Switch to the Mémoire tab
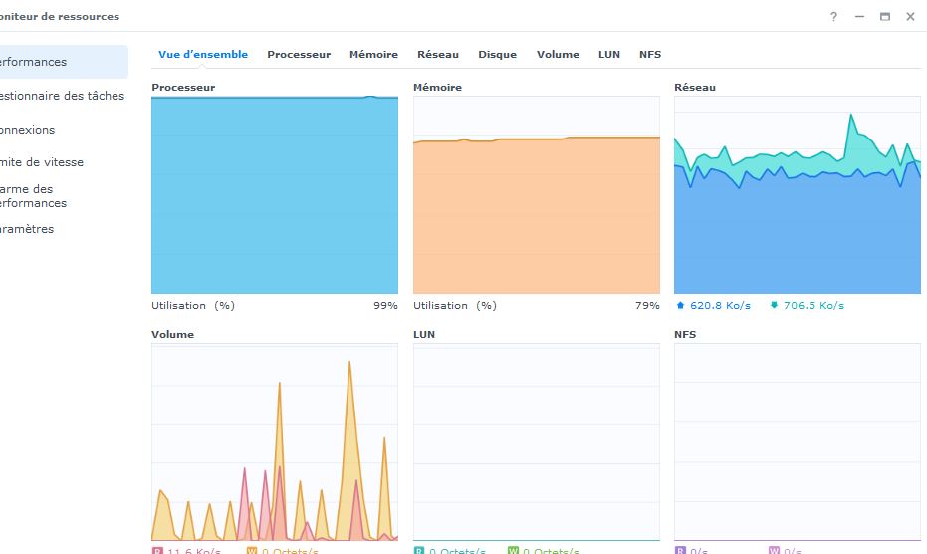This screenshot has height=554, width=927. click(x=373, y=55)
